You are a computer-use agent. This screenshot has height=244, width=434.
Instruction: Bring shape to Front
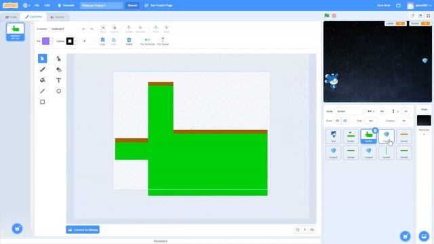155,28
